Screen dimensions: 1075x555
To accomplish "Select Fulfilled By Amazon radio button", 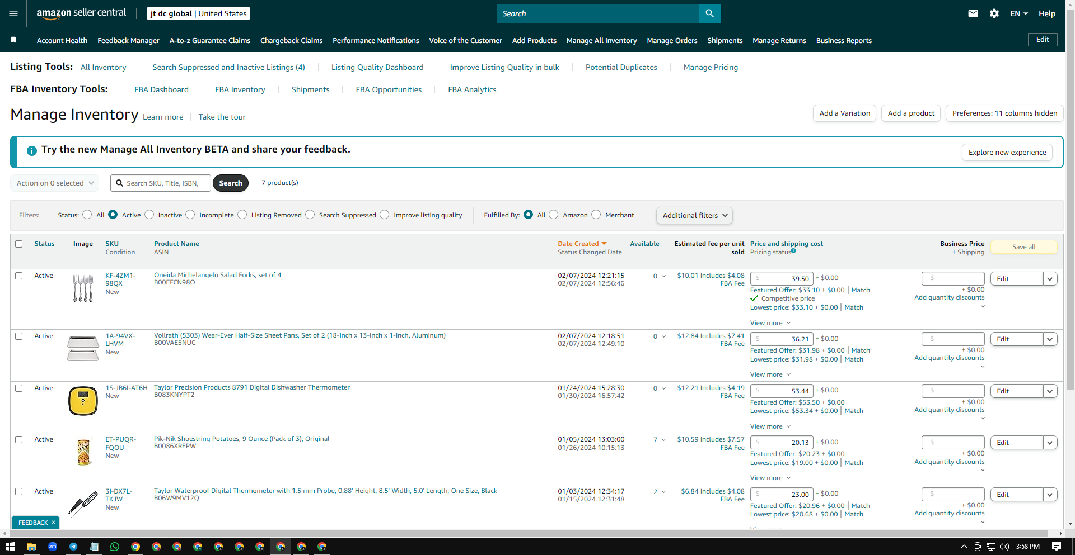I will (x=554, y=215).
